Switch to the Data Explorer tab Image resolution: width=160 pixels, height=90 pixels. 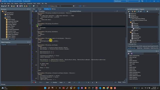147,48
